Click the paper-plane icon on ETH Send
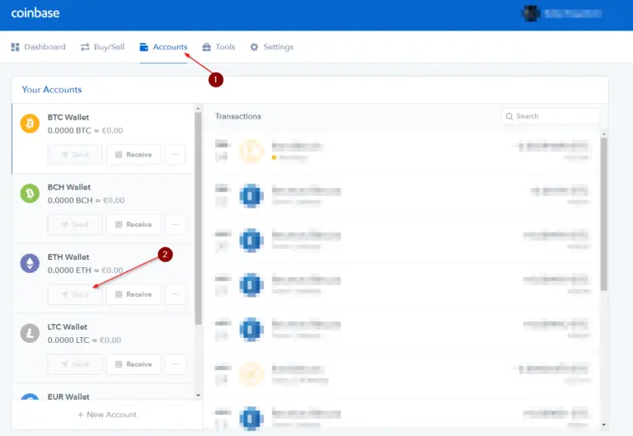 [x=64, y=294]
